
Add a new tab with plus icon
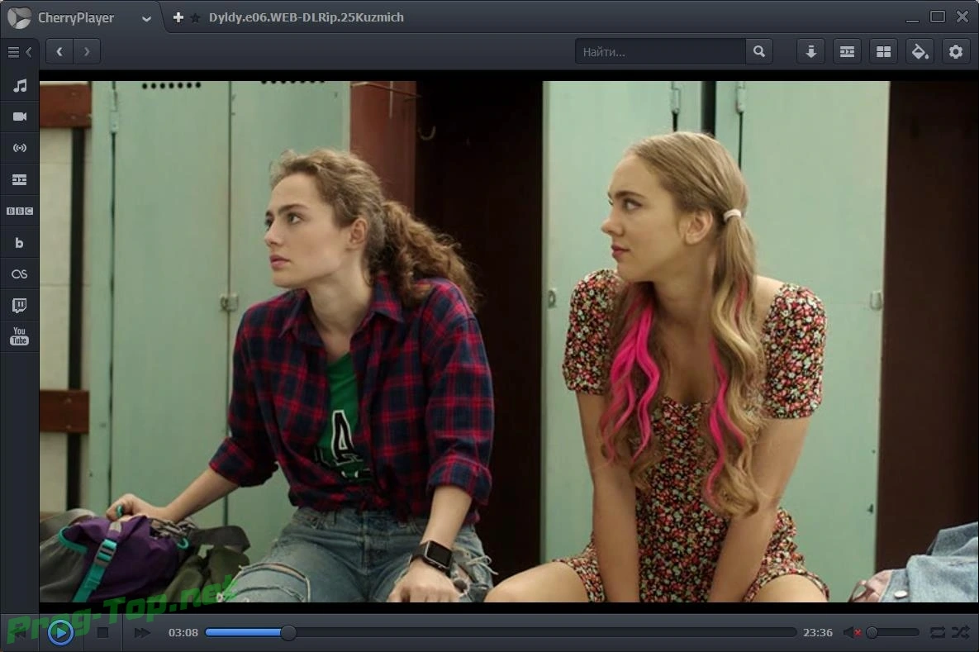tap(178, 17)
